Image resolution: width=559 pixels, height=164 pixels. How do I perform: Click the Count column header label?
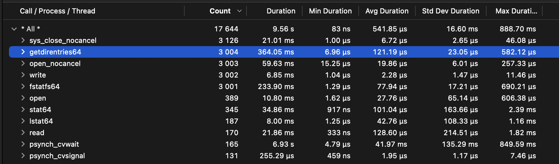click(x=220, y=11)
